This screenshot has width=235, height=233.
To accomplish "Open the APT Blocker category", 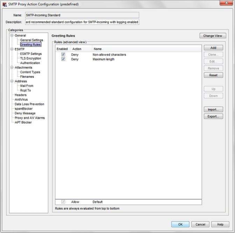I will (x=23, y=122).
